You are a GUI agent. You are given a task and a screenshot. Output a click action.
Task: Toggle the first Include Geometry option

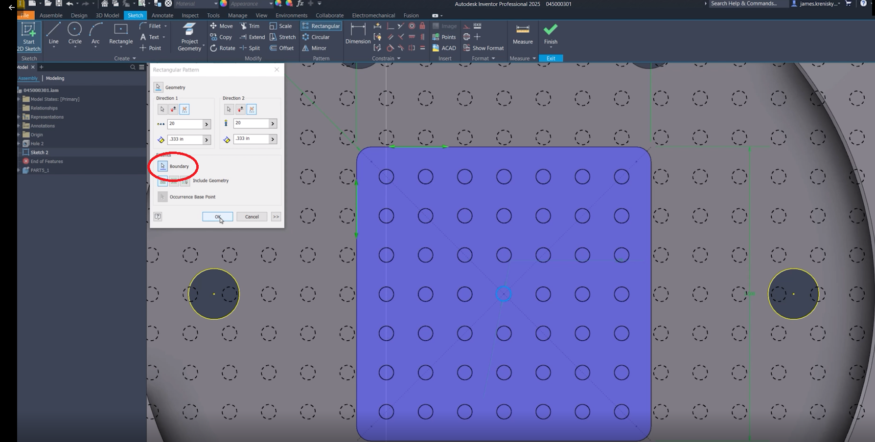162,181
